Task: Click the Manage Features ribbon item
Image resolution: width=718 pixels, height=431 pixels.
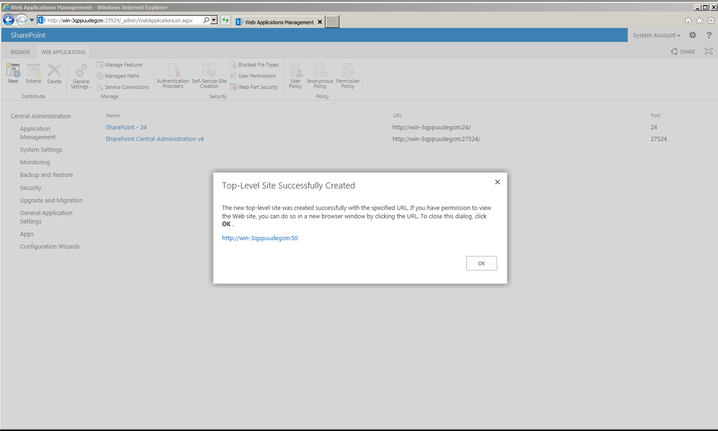Action: (120, 65)
